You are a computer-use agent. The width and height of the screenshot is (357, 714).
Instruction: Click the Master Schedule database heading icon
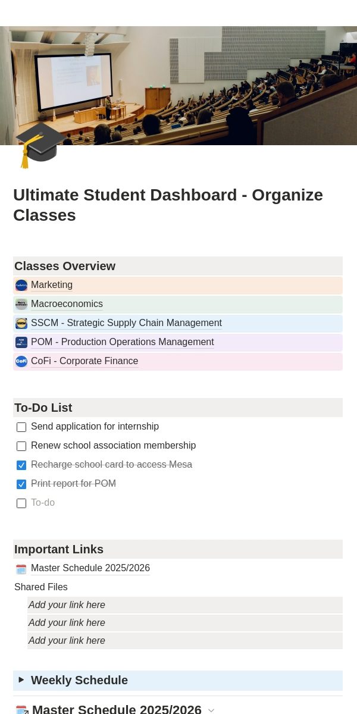21,710
